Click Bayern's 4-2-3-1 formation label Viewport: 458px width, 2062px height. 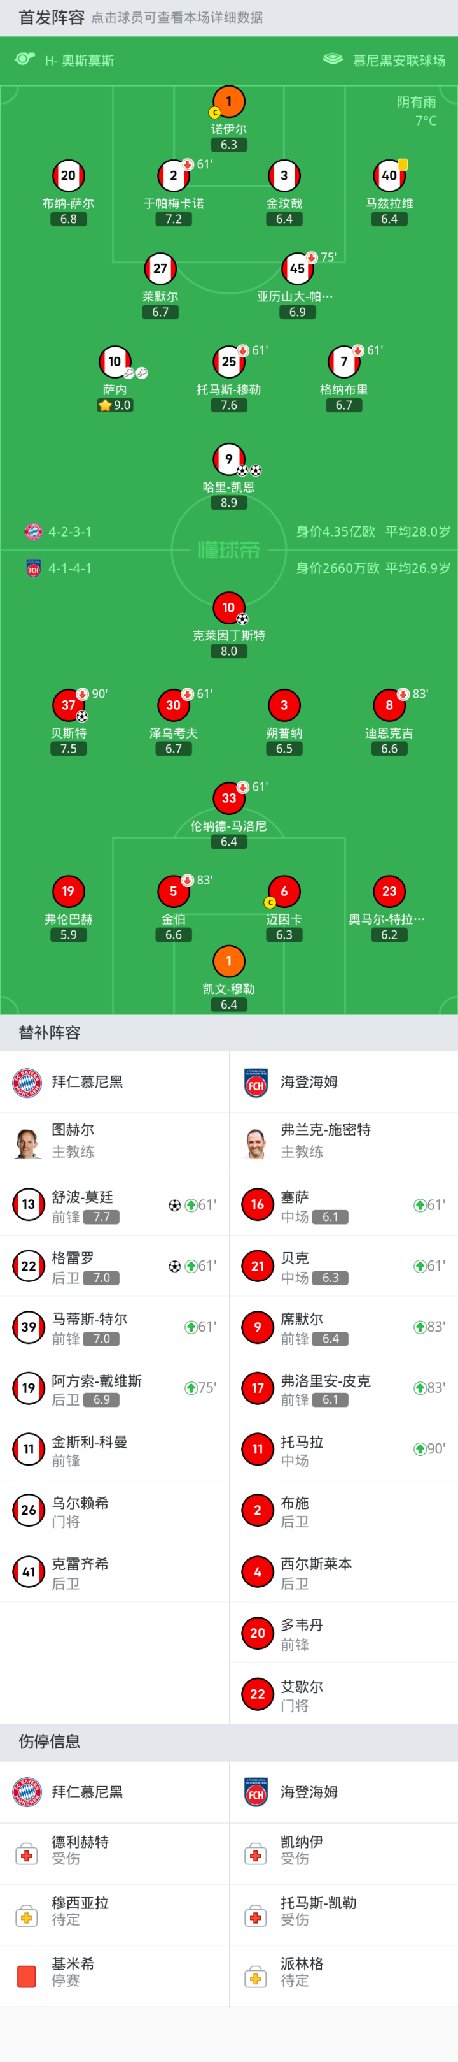(69, 531)
